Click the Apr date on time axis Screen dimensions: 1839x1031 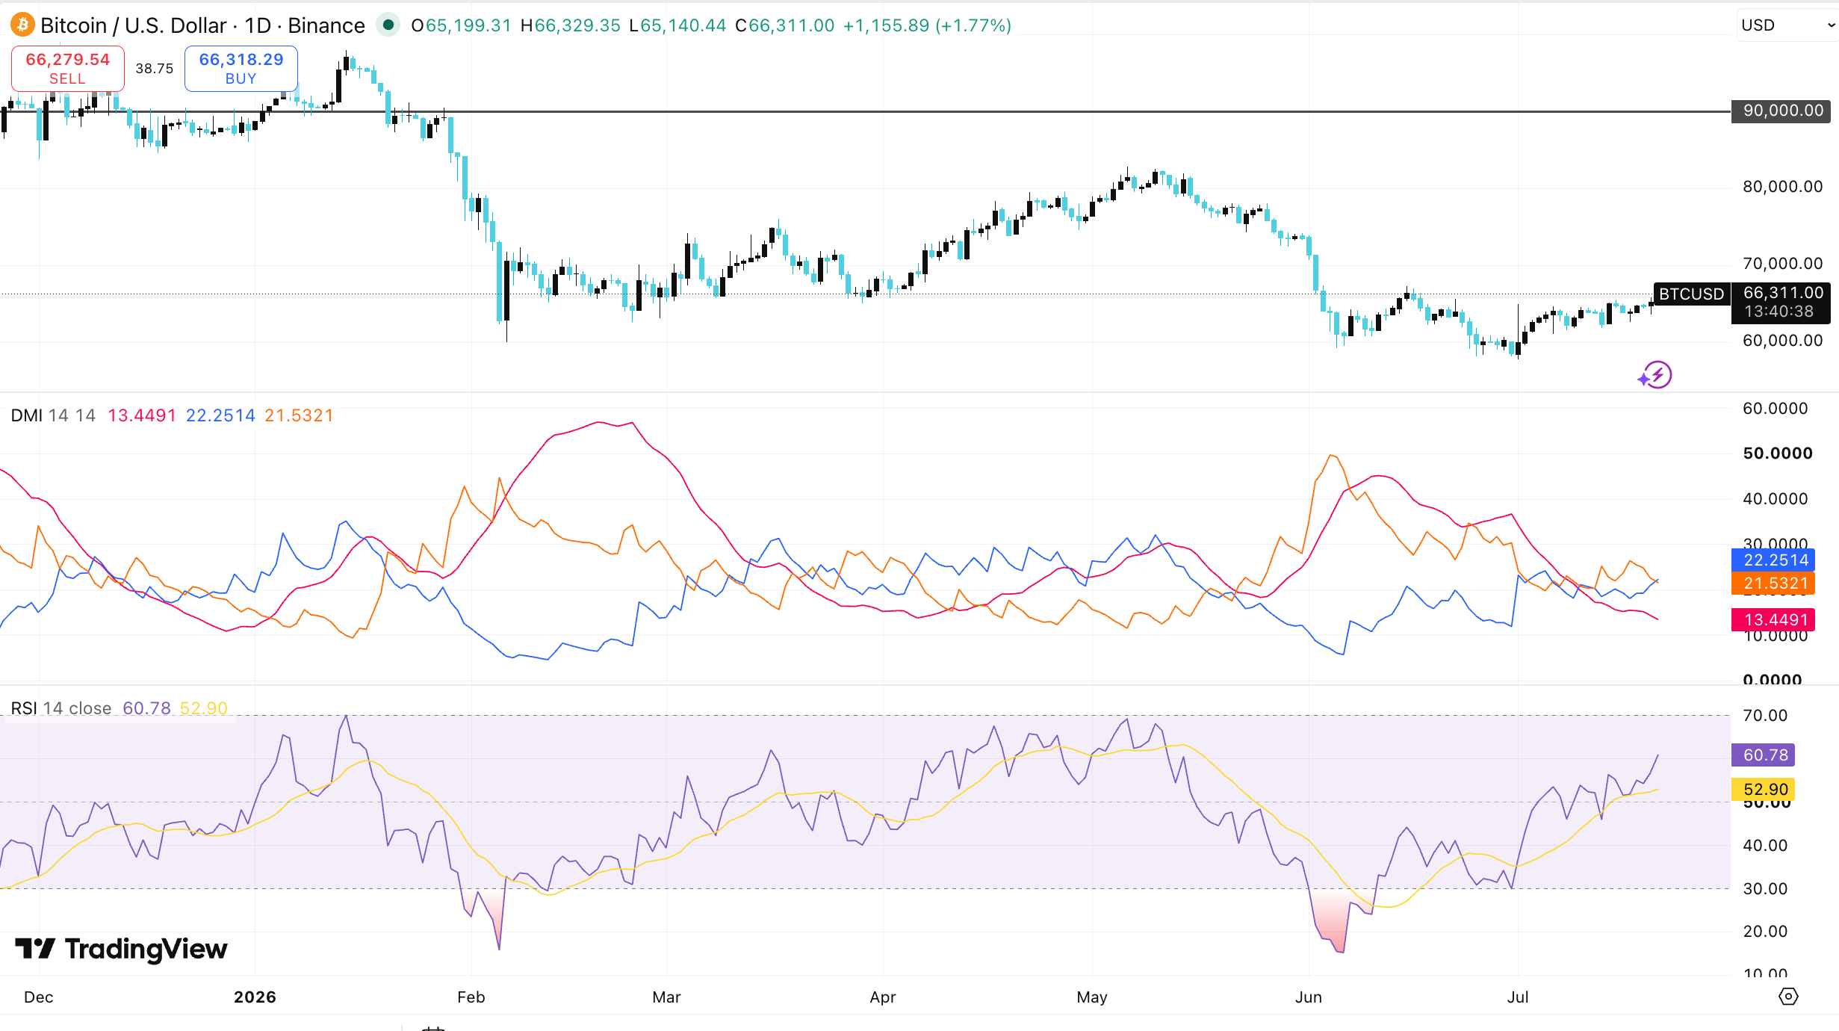coord(882,997)
